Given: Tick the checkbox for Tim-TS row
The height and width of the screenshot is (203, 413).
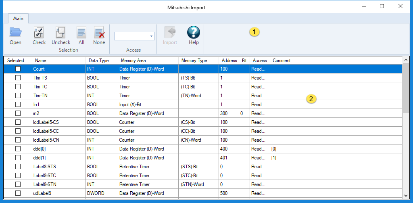Looking at the screenshot, I should [x=18, y=78].
